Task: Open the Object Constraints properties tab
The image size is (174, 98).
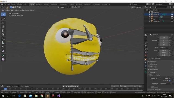Action: pos(146,66)
